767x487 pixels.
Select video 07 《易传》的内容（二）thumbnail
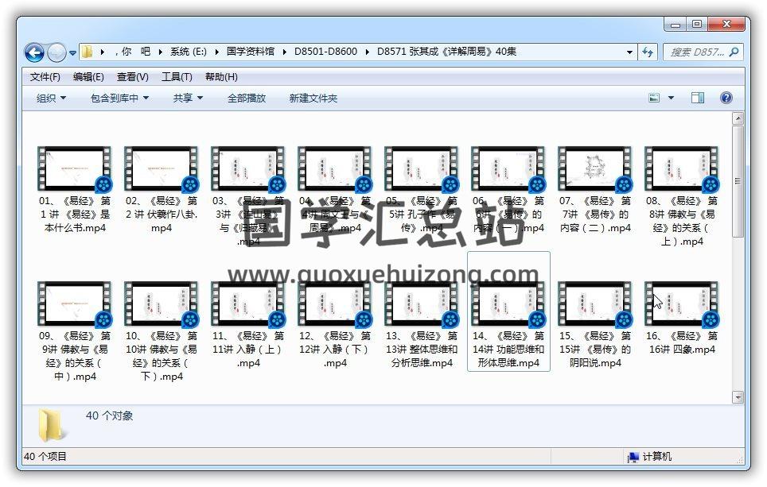[x=594, y=168]
